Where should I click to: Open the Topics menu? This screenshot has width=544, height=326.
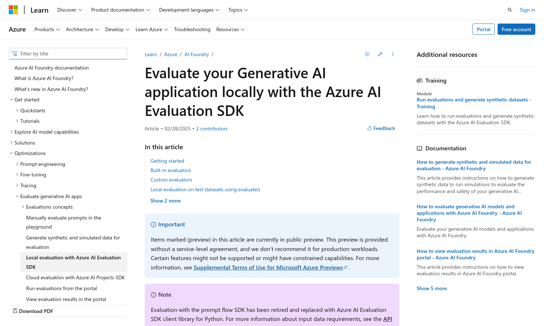point(238,10)
